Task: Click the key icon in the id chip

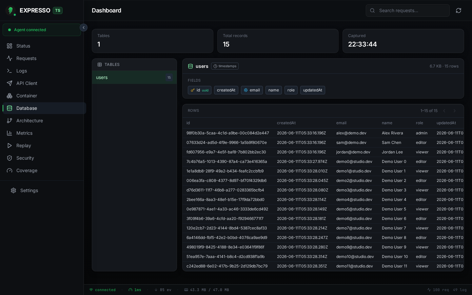Action: [x=193, y=90]
